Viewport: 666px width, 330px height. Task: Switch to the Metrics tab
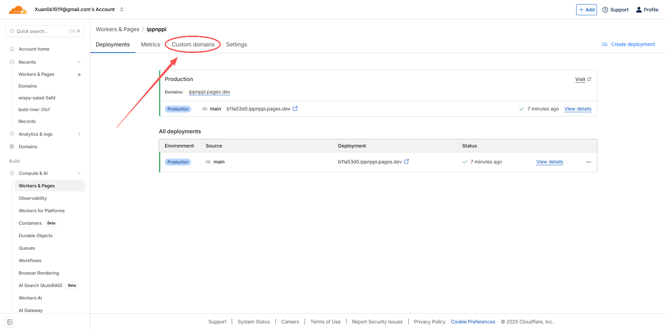(x=151, y=44)
